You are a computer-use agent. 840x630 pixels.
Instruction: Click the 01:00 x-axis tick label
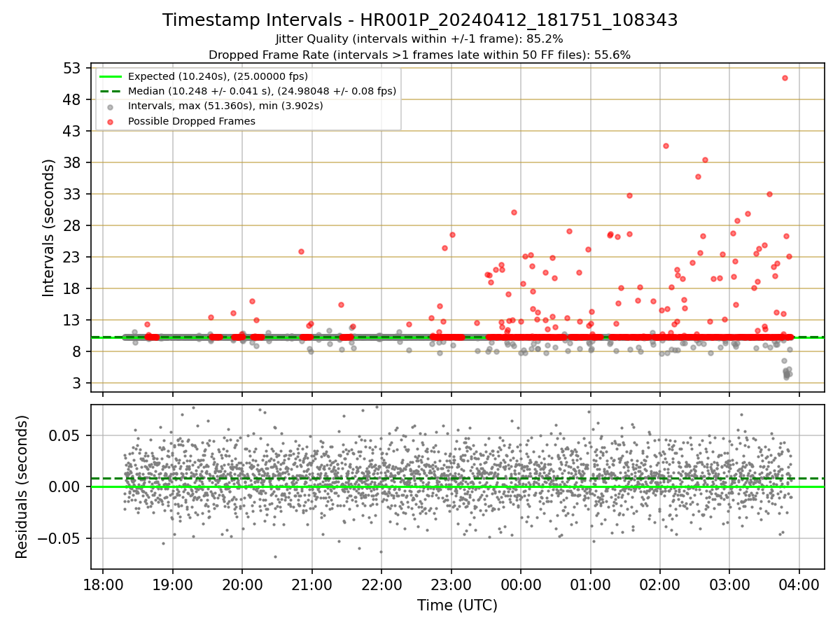590,584
